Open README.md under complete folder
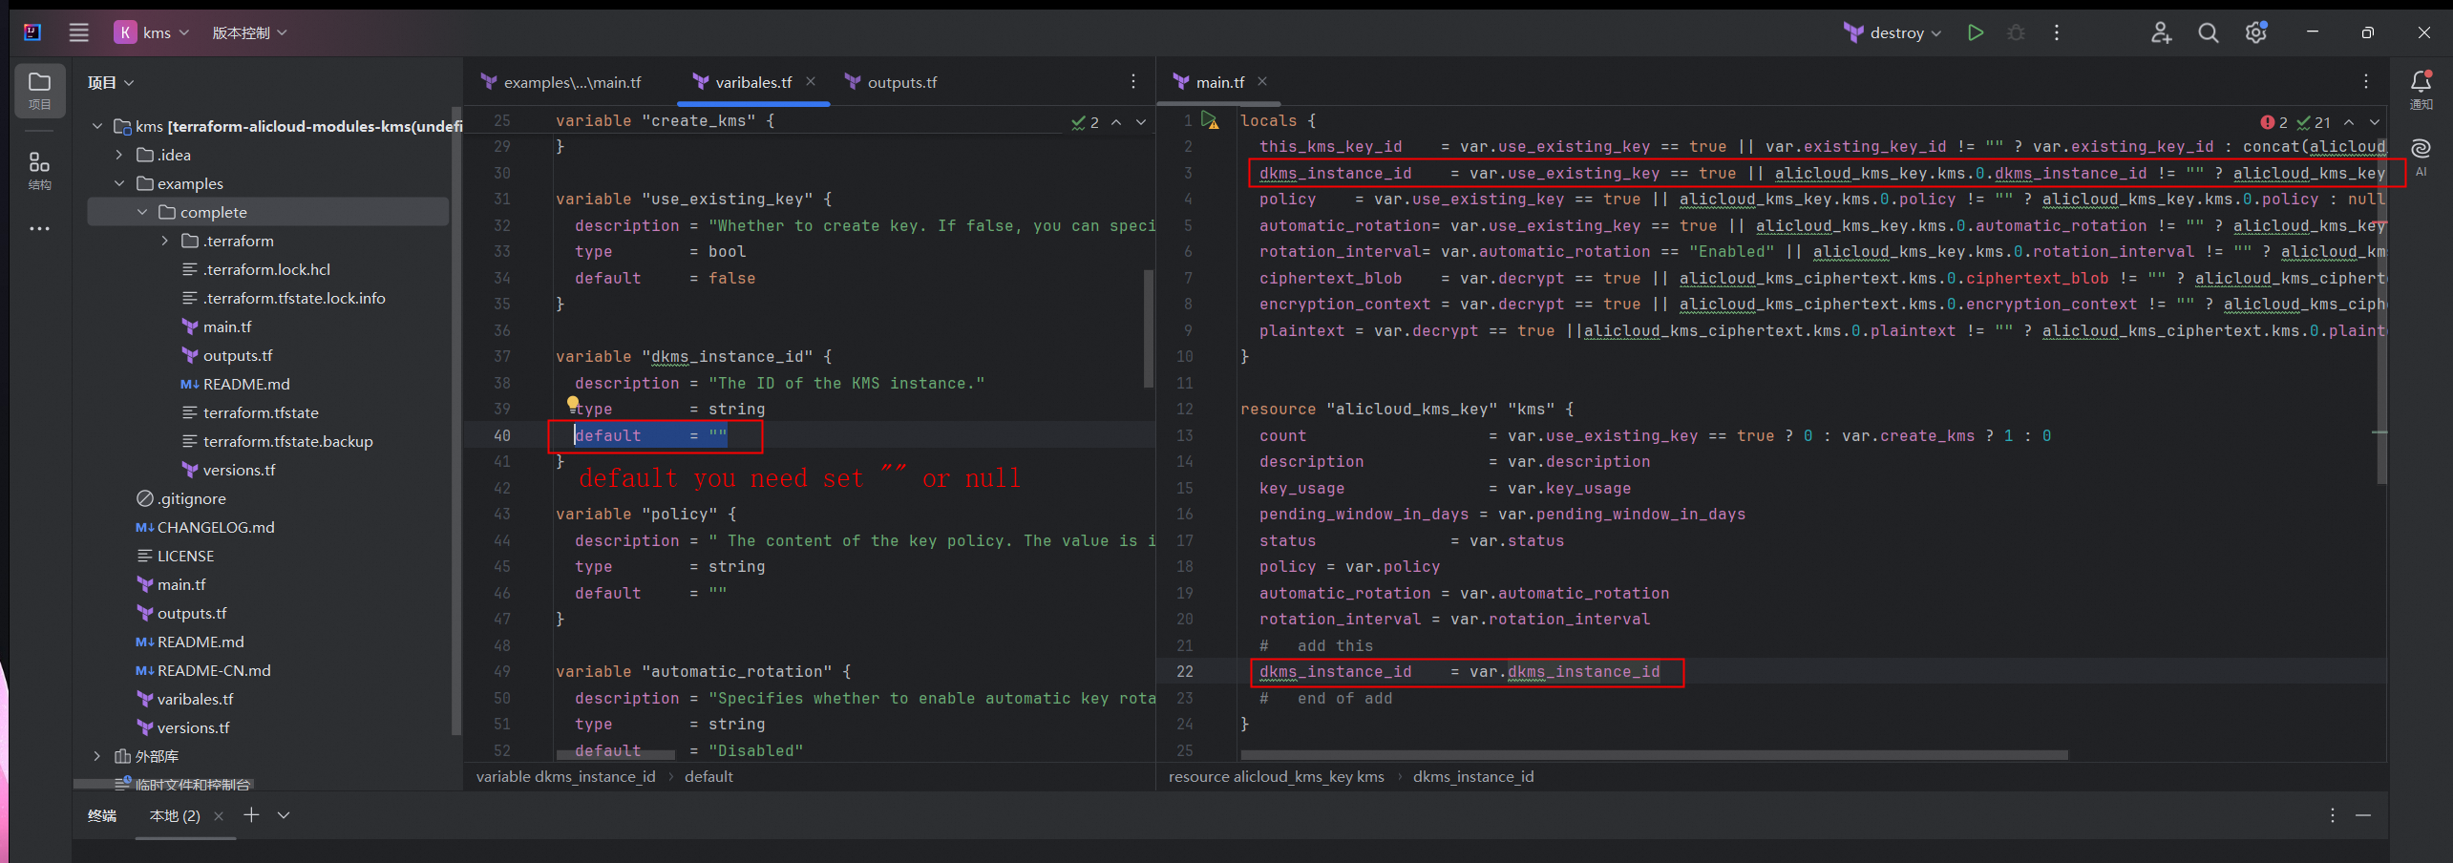Image resolution: width=2453 pixels, height=863 pixels. [246, 384]
